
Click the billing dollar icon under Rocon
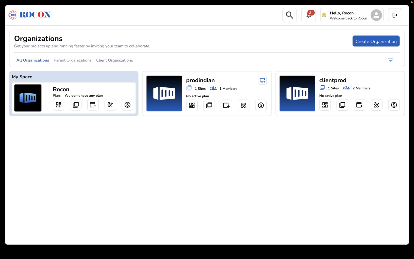point(127,105)
